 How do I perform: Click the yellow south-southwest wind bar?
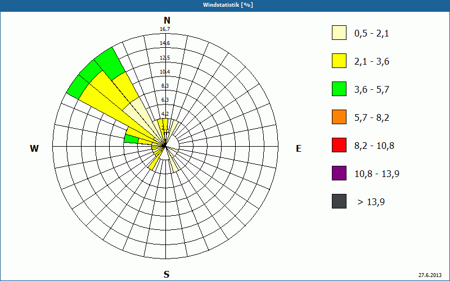coord(154,162)
